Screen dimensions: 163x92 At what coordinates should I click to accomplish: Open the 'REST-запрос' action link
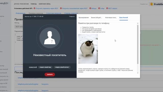pyautogui.click(x=113, y=8)
